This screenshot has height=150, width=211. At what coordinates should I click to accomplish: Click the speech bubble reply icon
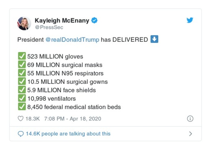(21, 134)
